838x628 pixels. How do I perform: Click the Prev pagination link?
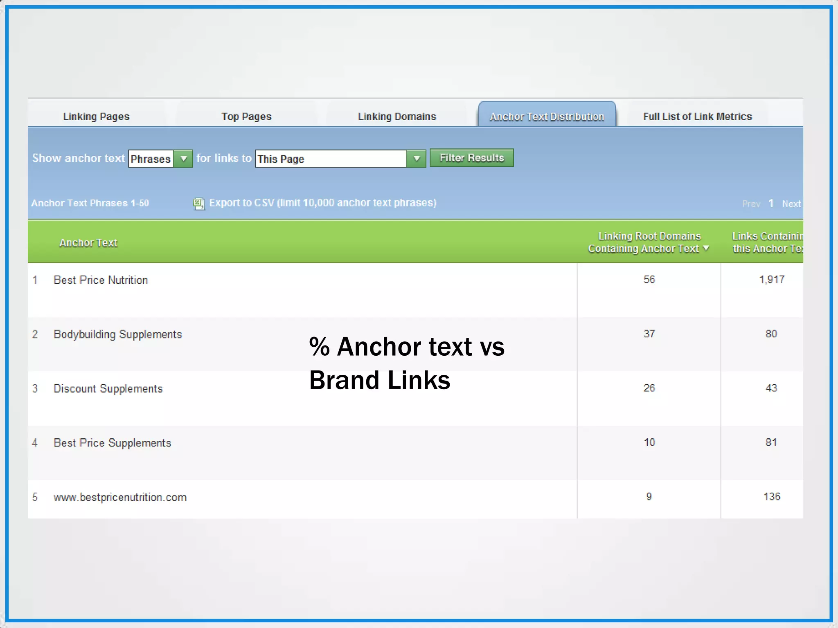pyautogui.click(x=751, y=204)
